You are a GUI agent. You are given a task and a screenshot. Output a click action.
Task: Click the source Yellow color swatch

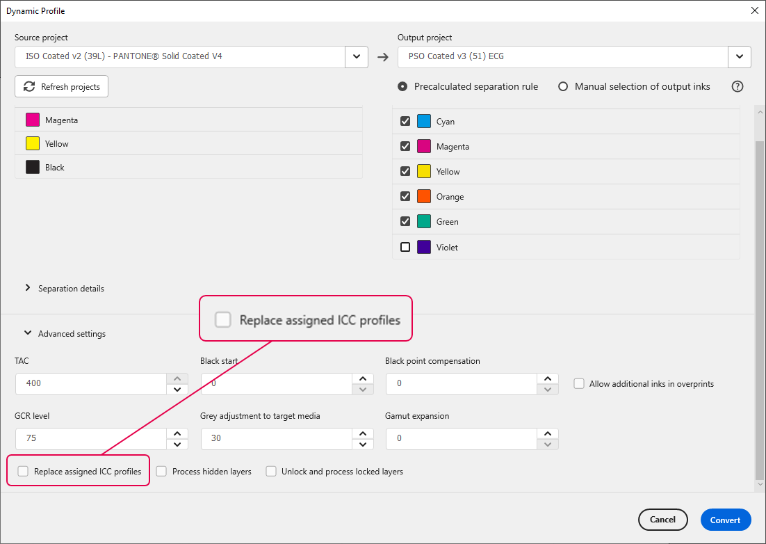33,143
